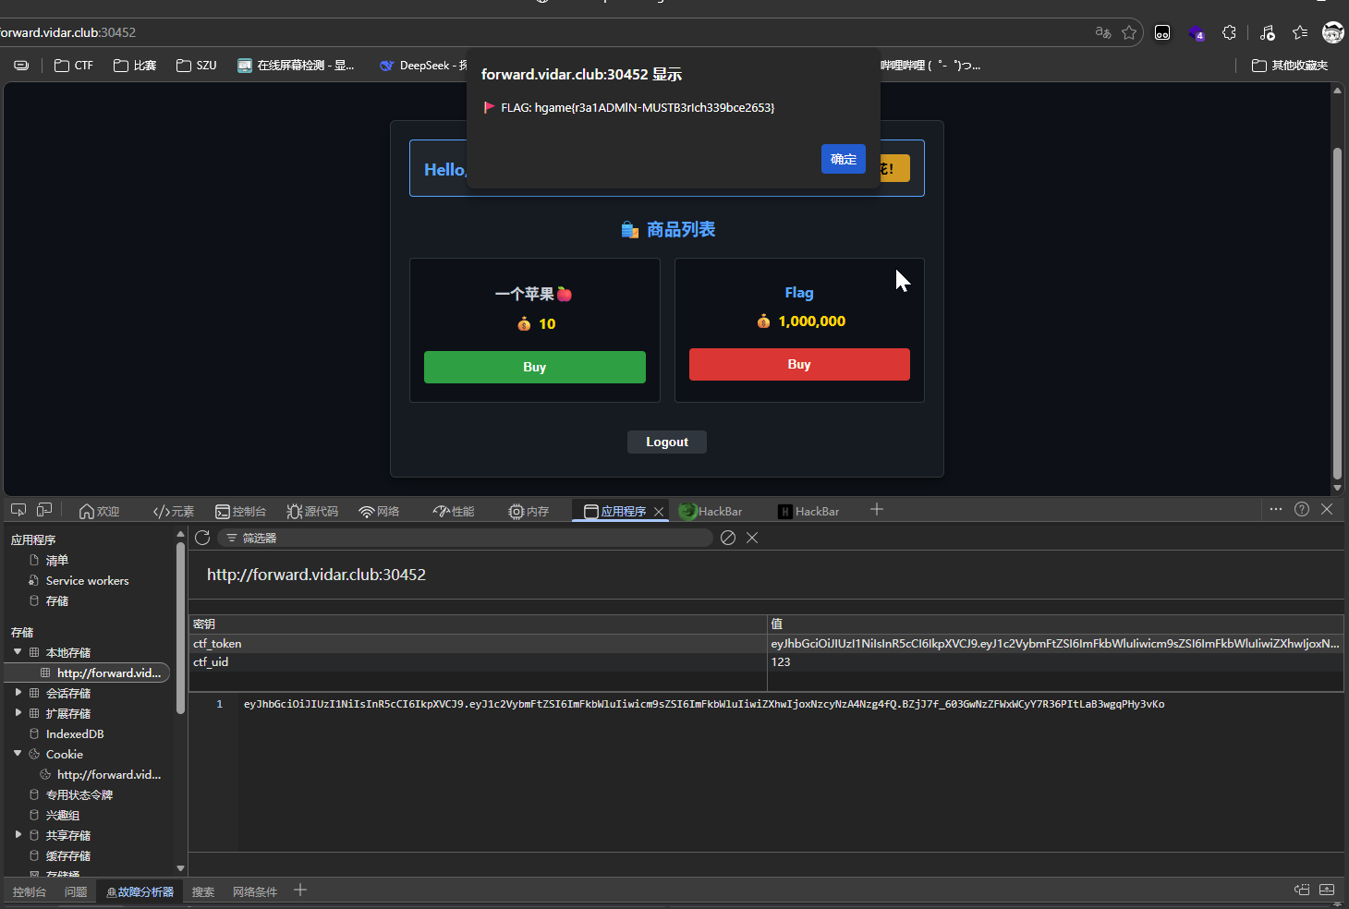Open the first HackBar tab
Viewport: 1349px width, 909px height.
[711, 511]
